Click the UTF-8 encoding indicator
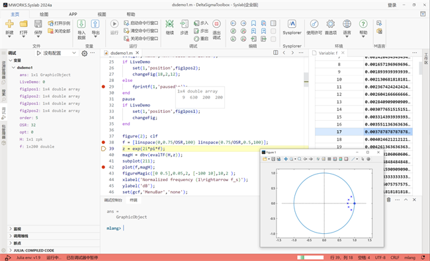The image size is (430, 261). tap(380, 258)
